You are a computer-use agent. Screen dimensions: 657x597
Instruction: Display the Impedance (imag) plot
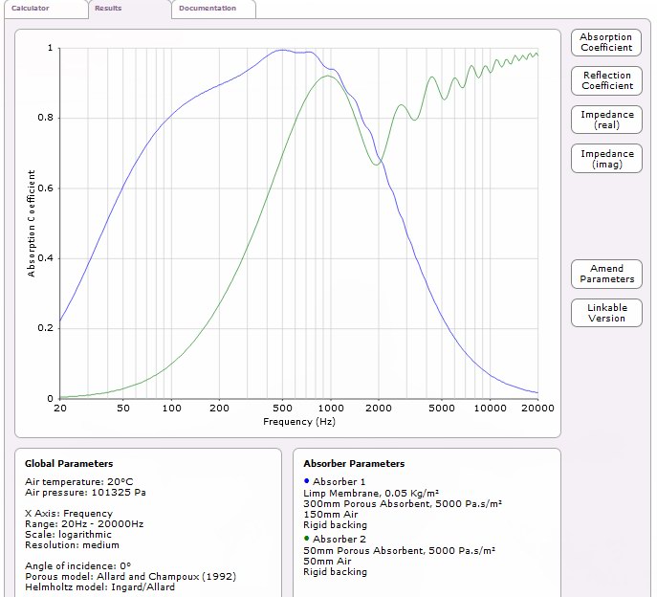coord(606,159)
